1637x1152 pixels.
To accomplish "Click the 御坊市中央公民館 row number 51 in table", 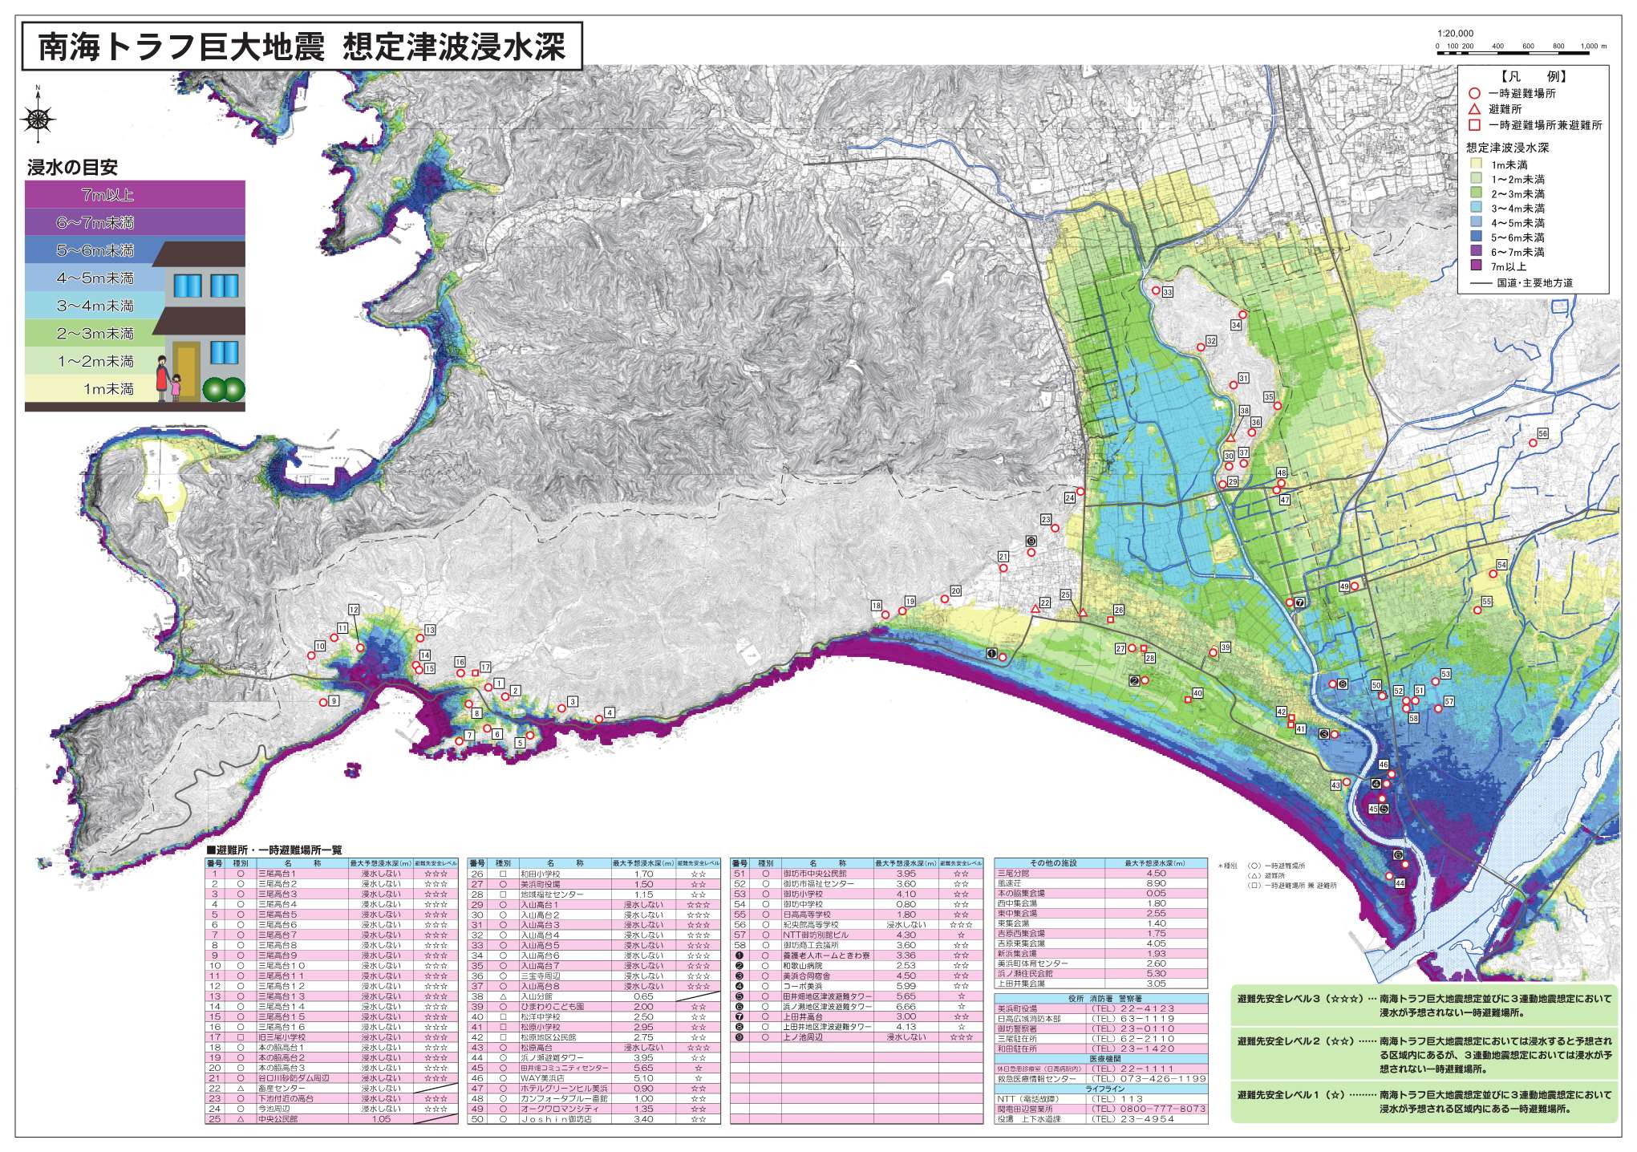I will (815, 874).
